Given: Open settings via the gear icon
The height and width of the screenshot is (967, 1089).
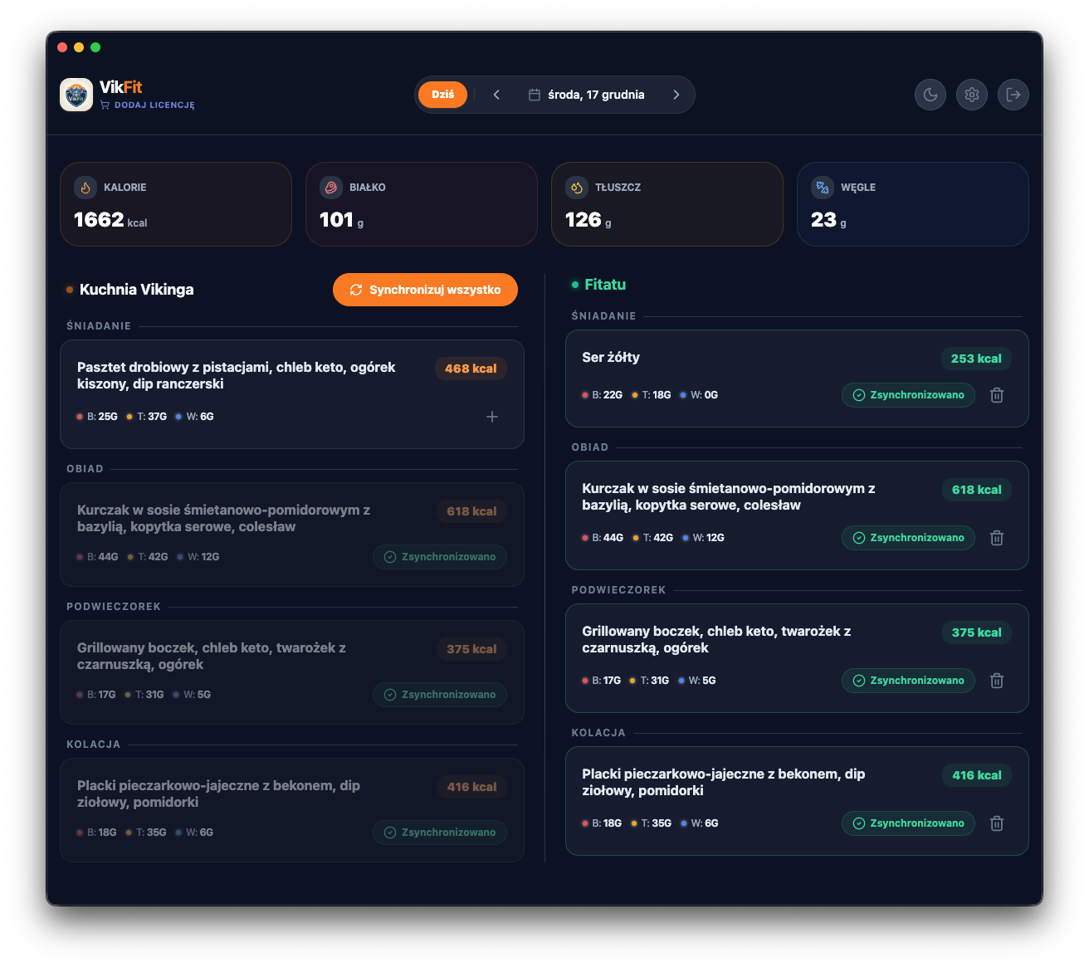Looking at the screenshot, I should [x=972, y=95].
